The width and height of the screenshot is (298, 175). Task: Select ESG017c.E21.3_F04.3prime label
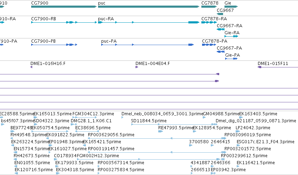(265, 142)
